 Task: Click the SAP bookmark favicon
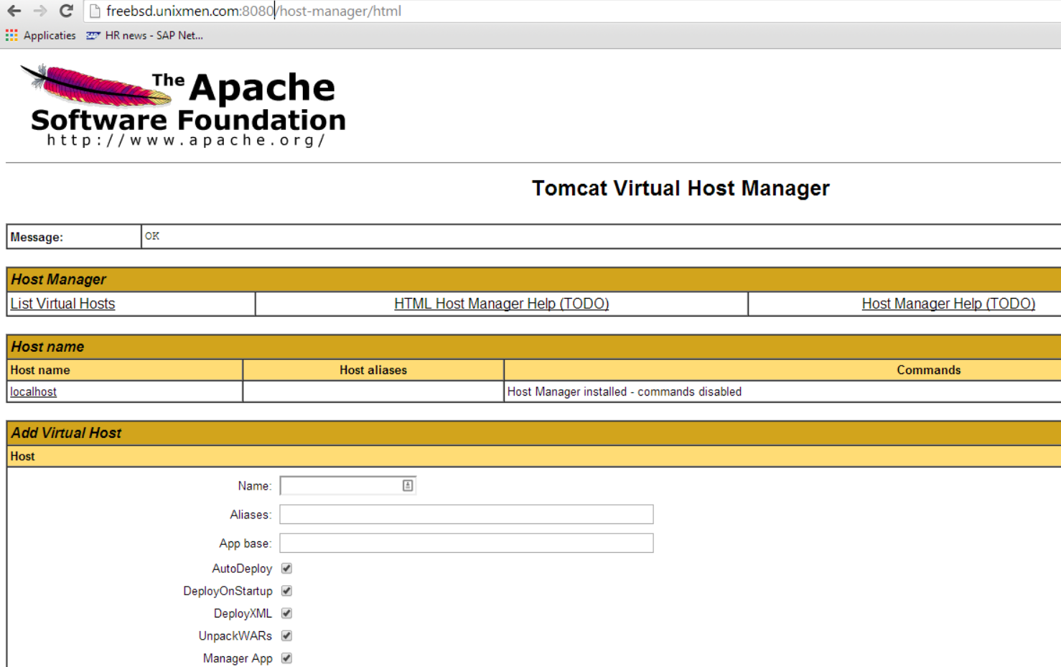click(x=93, y=35)
